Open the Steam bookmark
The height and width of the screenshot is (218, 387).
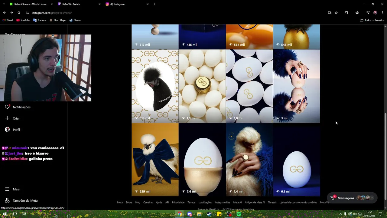click(75, 20)
